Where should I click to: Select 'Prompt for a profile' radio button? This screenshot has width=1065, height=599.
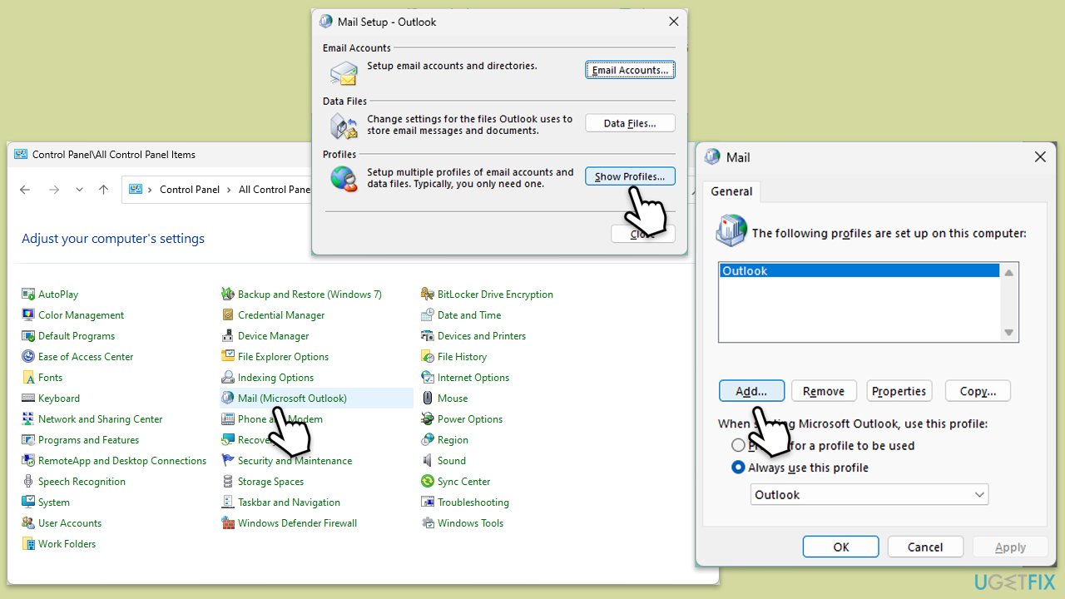[x=738, y=446]
